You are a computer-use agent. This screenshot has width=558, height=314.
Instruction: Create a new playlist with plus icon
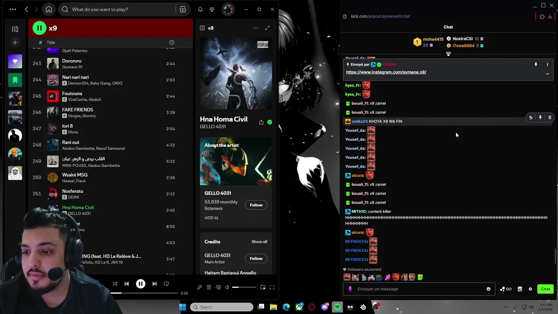(15, 42)
